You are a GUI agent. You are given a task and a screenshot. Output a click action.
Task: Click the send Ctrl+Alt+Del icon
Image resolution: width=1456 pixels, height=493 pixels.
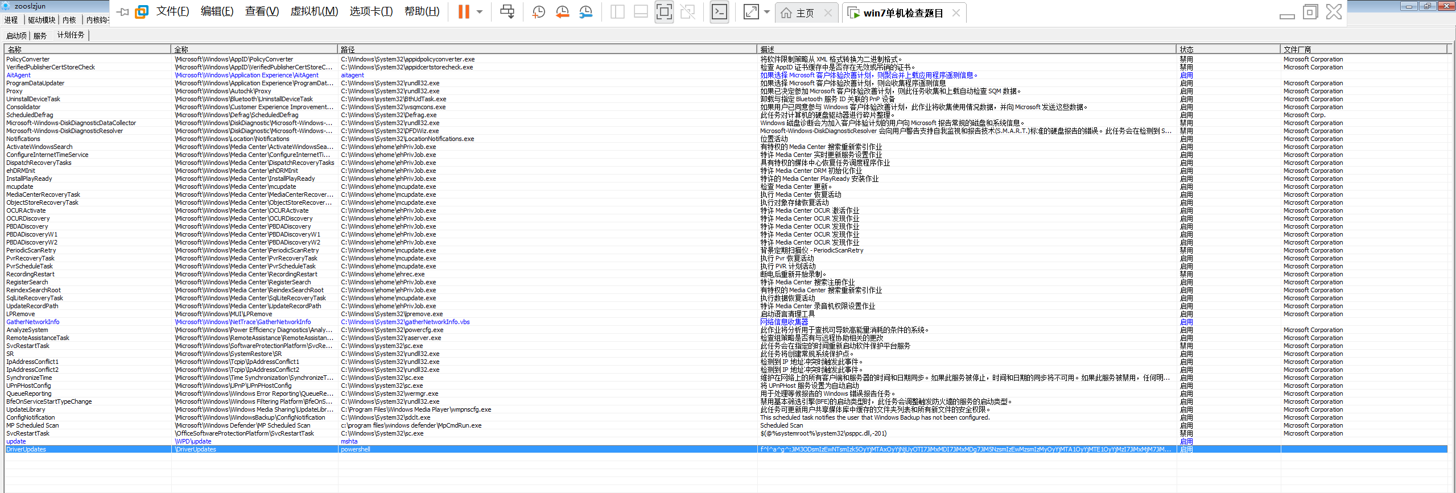pos(507,12)
